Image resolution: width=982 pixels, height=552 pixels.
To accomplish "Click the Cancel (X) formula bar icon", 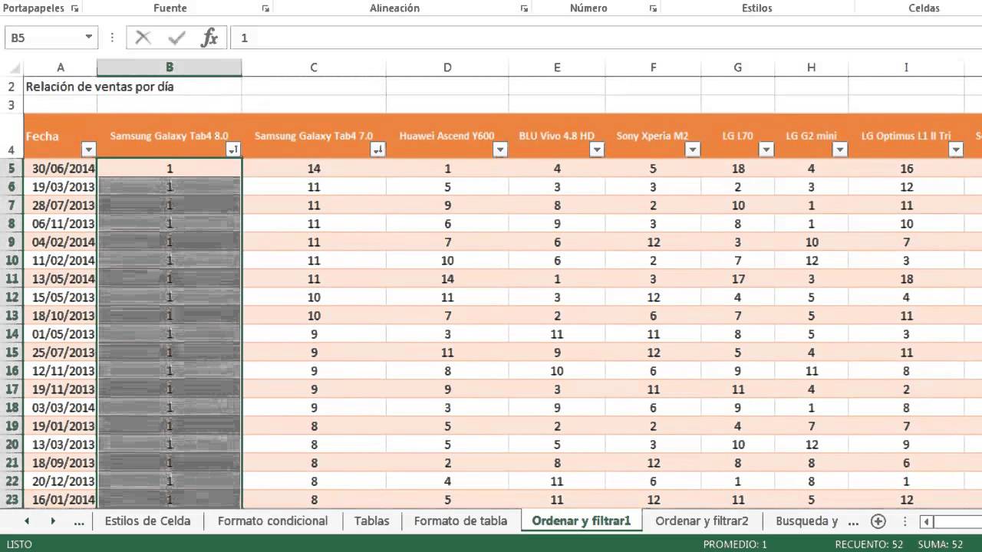I will pos(143,38).
